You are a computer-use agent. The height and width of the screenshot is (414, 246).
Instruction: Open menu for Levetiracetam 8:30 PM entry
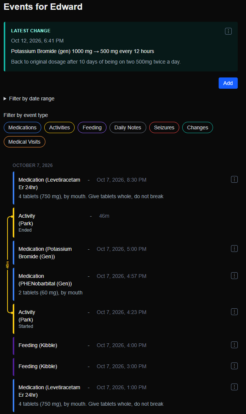click(234, 179)
